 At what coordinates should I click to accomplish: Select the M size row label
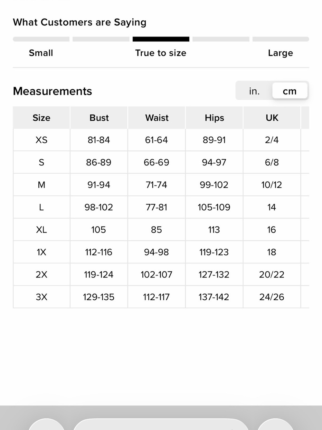click(x=42, y=185)
